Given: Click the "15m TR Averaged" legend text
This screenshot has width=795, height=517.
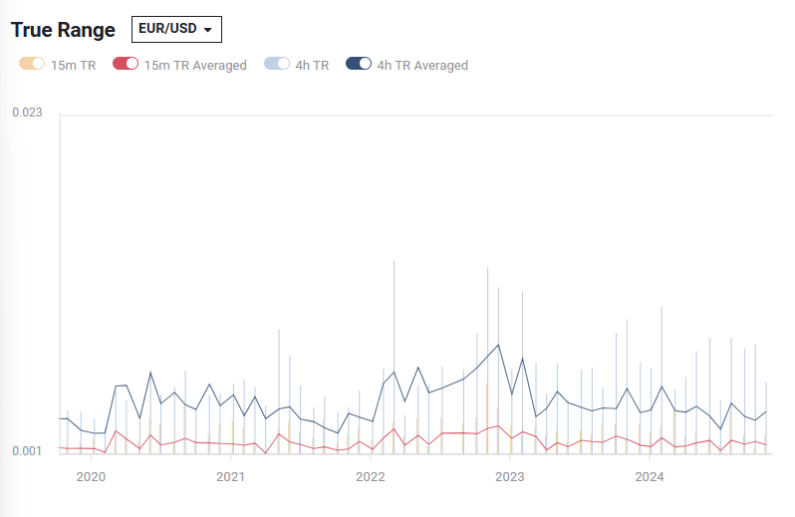Looking at the screenshot, I should coord(195,66).
